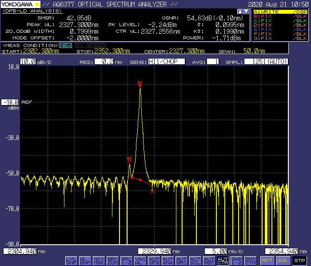311x266 pixels.
Task: Click the SMO OTH smoothing icon
Action: coord(250,261)
